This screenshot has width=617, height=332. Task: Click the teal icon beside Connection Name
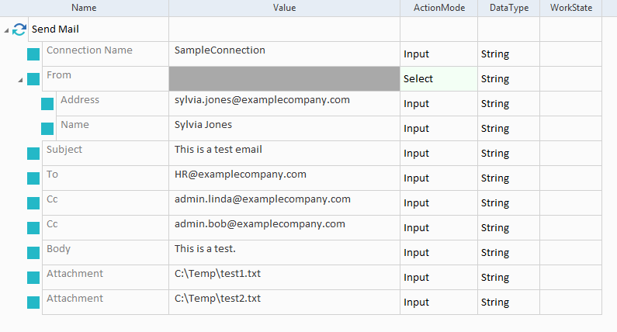coord(33,54)
